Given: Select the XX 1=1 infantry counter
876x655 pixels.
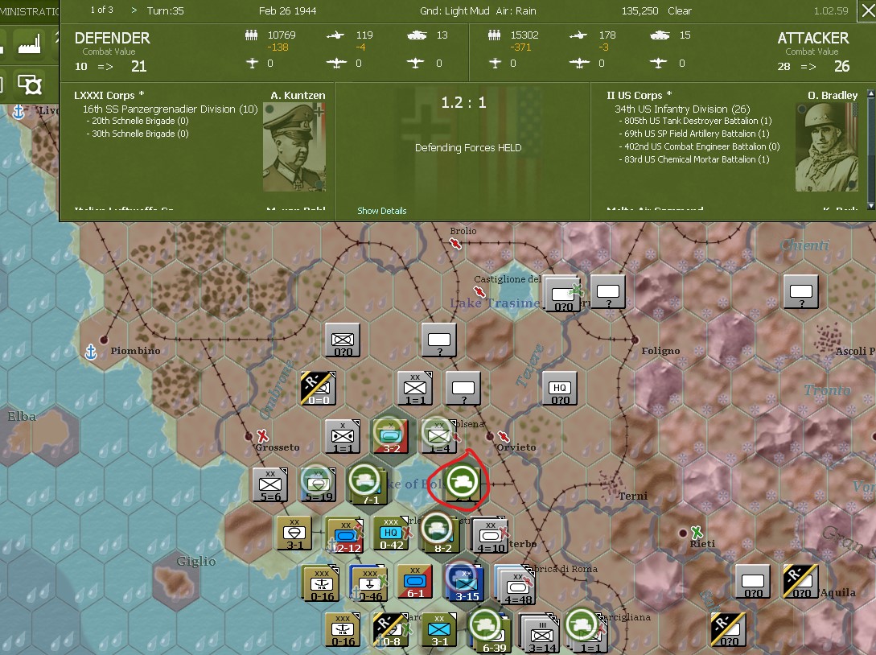Looking at the screenshot, I should point(414,387).
